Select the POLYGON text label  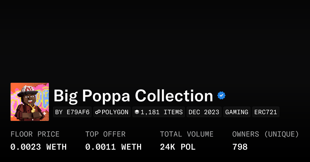115,112
